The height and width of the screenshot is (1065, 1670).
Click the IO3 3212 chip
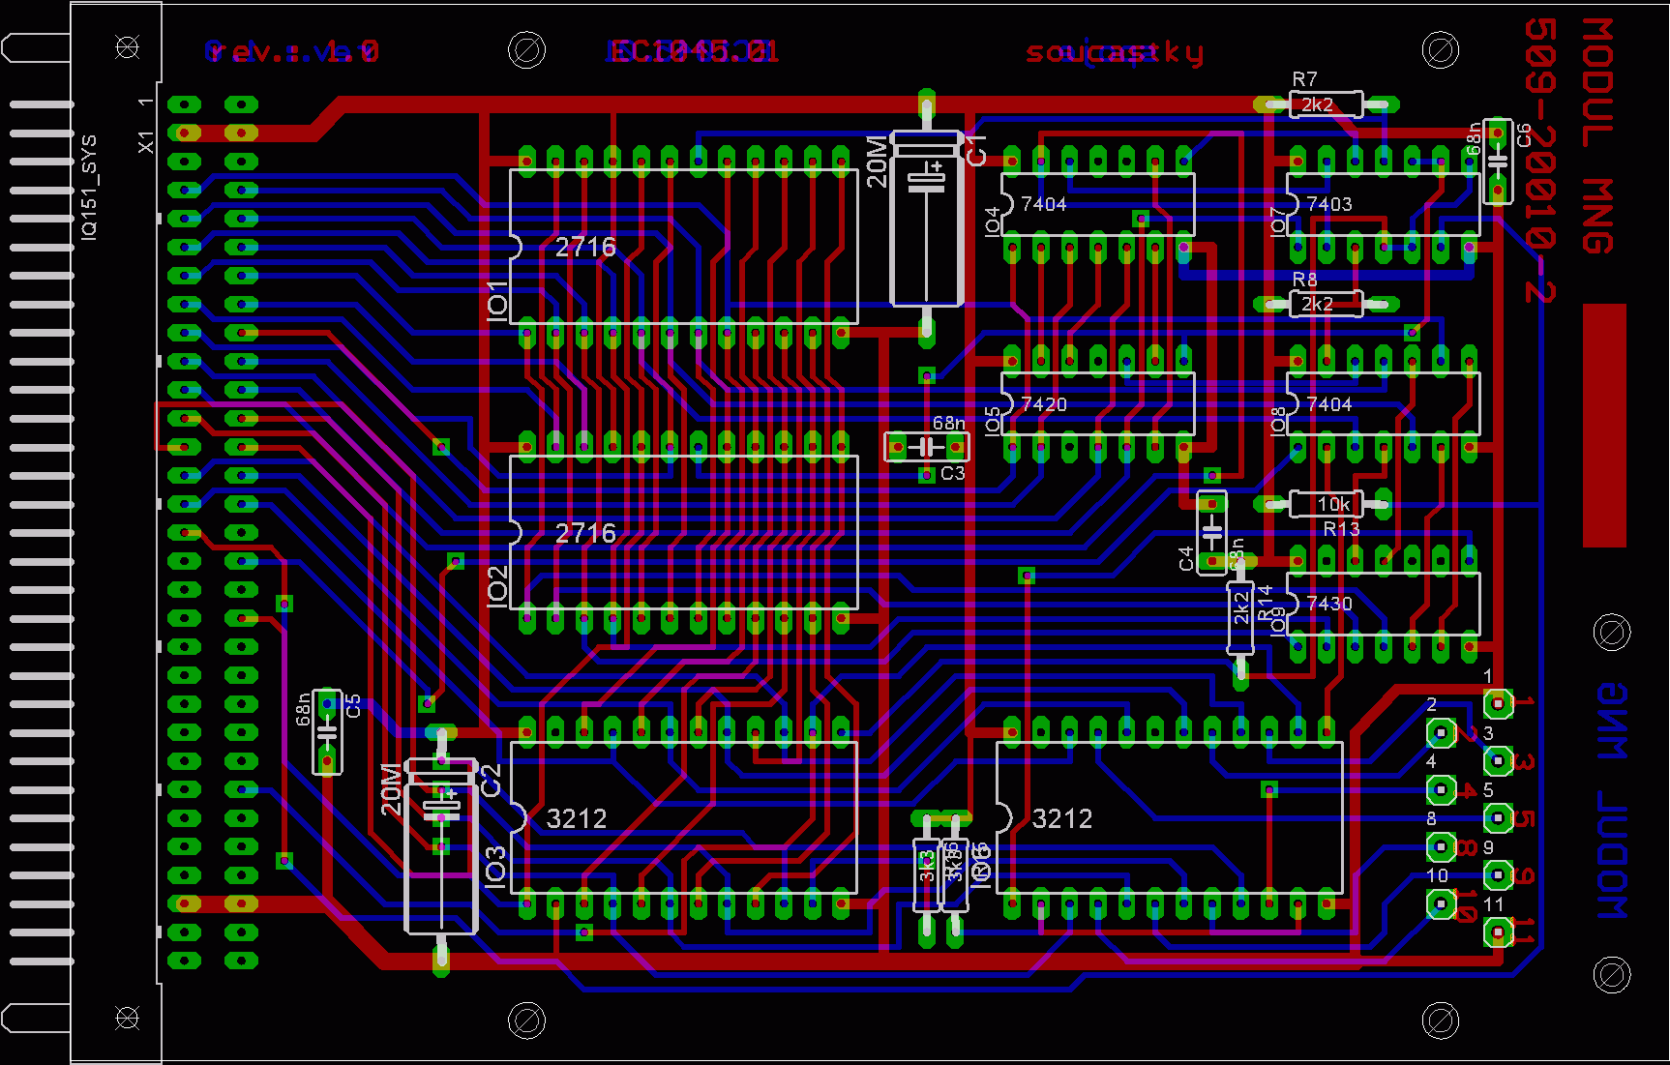[683, 818]
